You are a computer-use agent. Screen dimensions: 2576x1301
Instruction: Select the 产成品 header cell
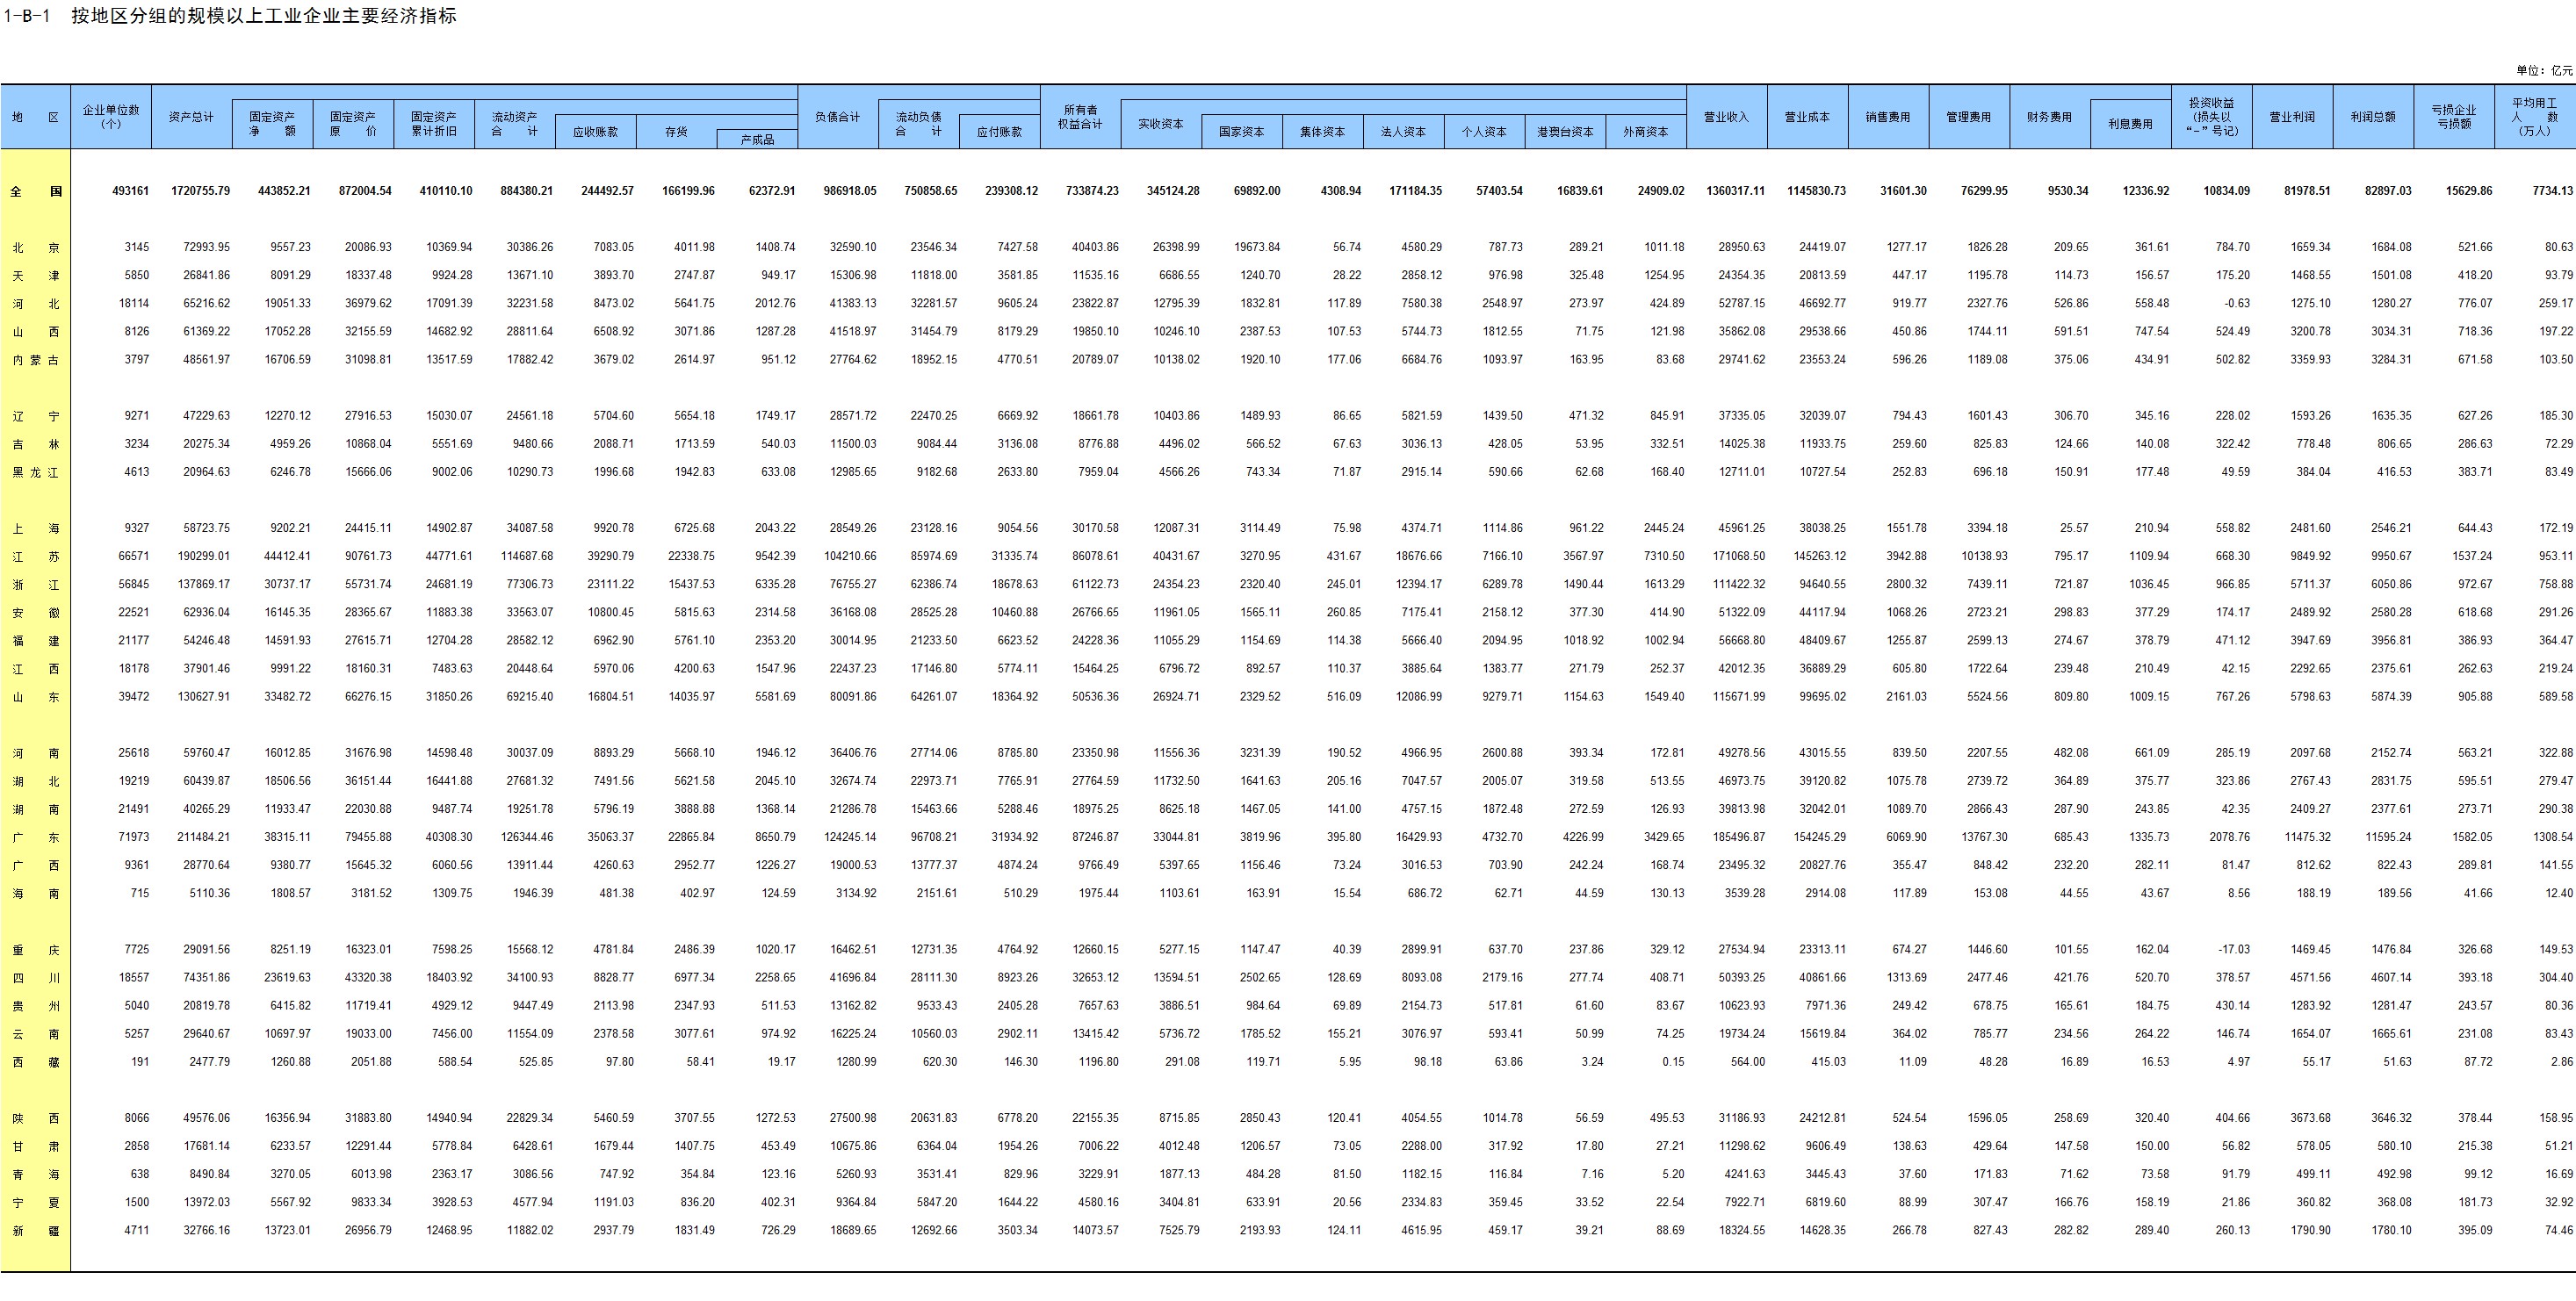pyautogui.click(x=757, y=140)
